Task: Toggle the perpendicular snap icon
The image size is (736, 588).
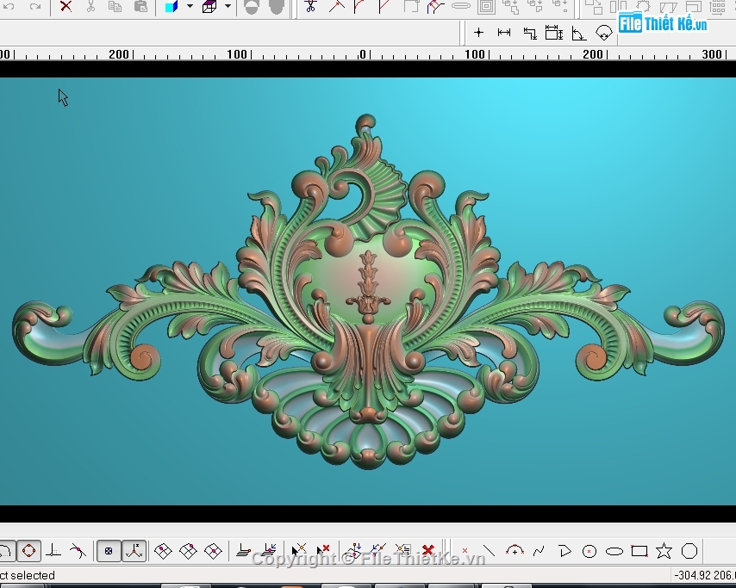Action: [53, 550]
